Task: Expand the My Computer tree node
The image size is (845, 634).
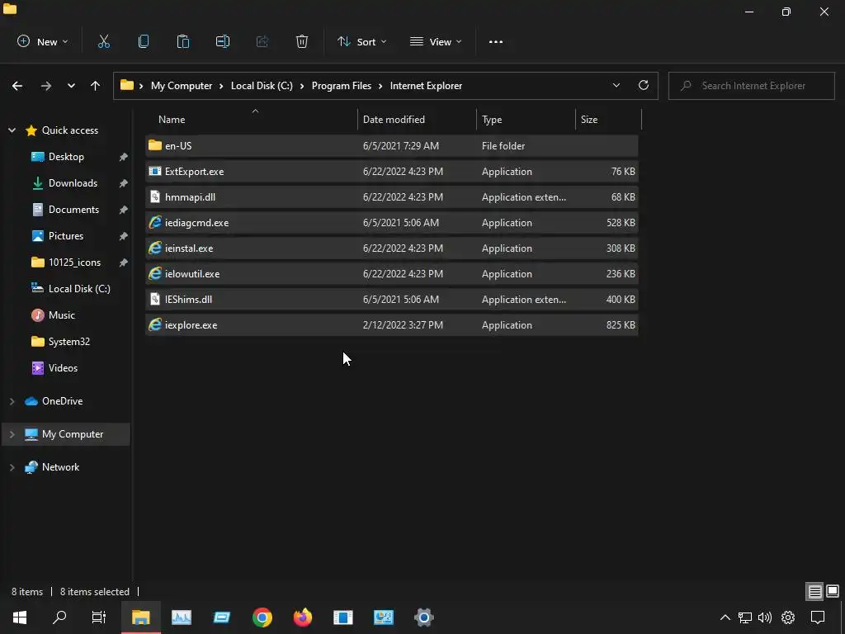Action: (12, 434)
